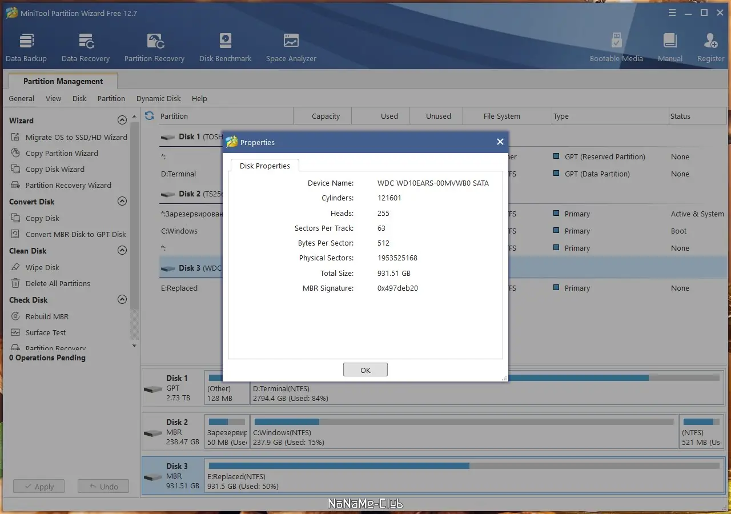Select the Disk 1 drive icon in disk map
This screenshot has width=731, height=514.
tap(153, 389)
